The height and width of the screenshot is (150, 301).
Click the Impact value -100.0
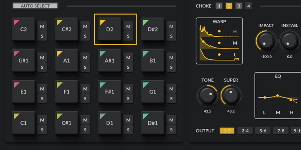pyautogui.click(x=266, y=57)
